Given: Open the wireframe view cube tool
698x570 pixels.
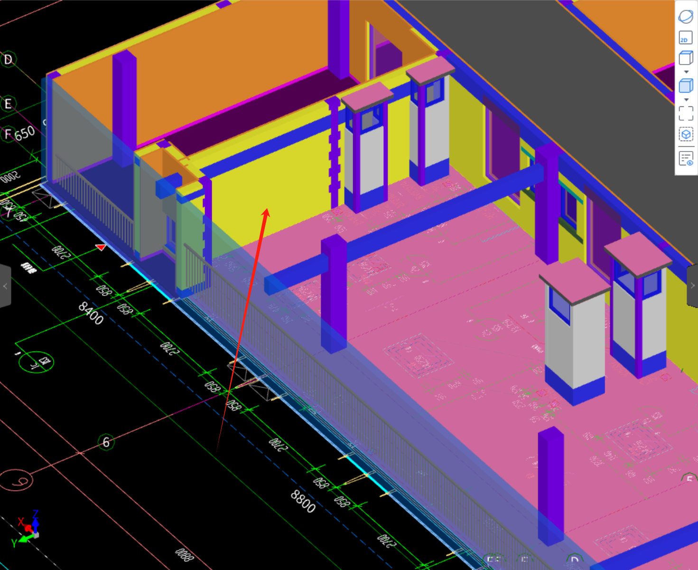Looking at the screenshot, I should click(686, 58).
